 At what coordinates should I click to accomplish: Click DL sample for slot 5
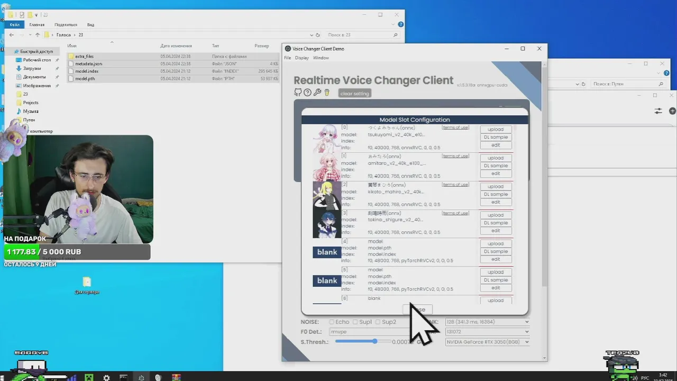pos(496,280)
